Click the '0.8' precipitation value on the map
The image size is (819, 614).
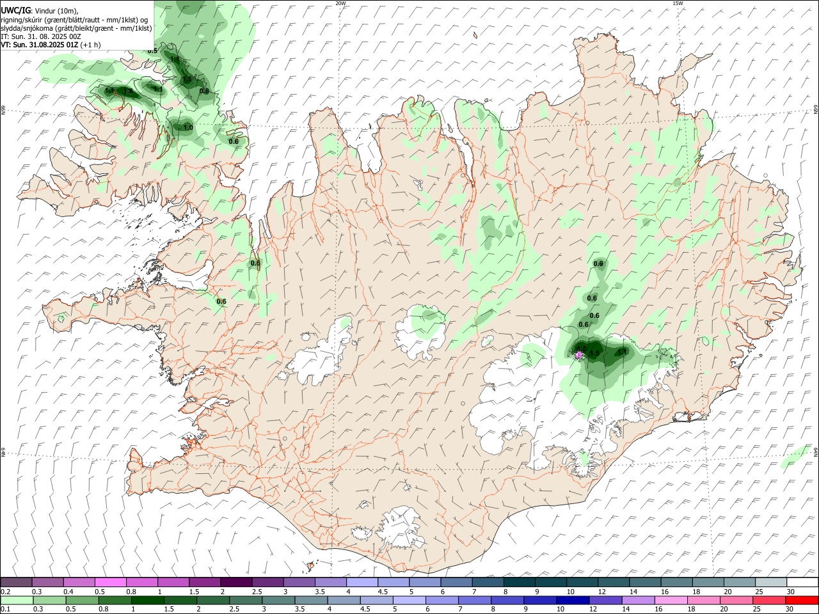(x=204, y=91)
